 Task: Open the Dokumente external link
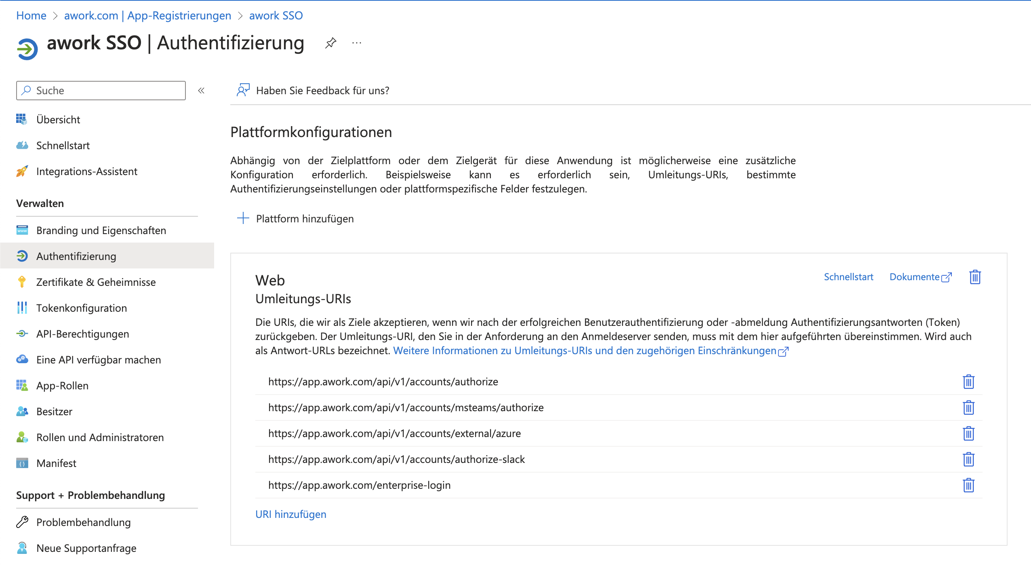pyautogui.click(x=921, y=277)
